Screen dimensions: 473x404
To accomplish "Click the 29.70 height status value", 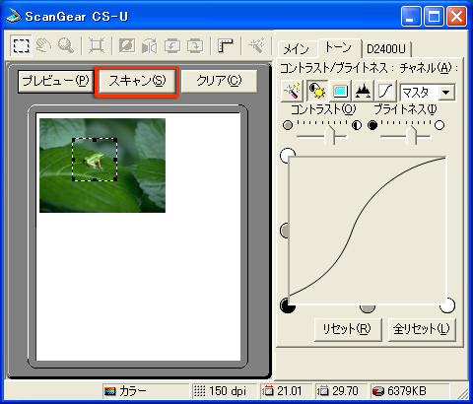I will 341,391.
